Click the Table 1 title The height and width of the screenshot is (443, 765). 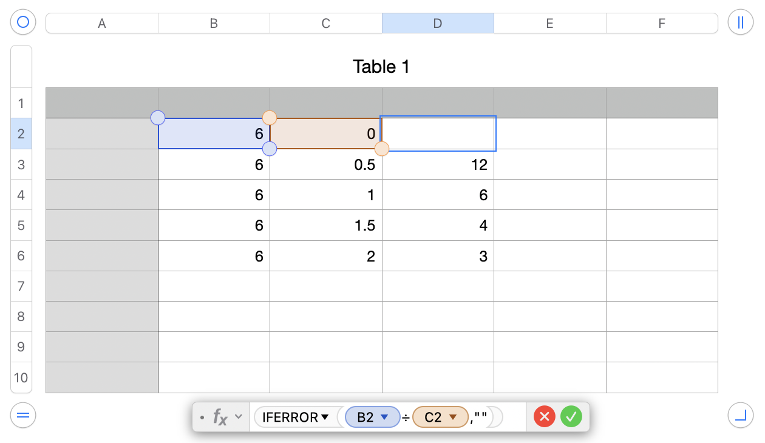[381, 67]
